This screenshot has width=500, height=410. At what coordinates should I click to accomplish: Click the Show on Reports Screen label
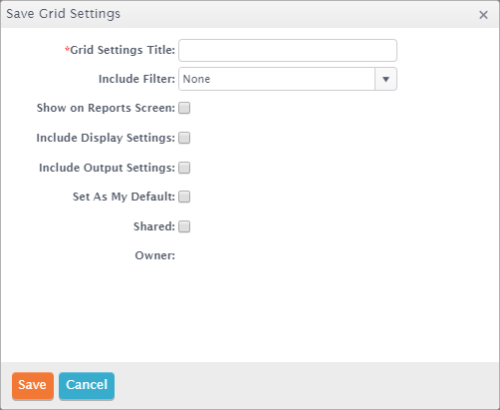106,108
